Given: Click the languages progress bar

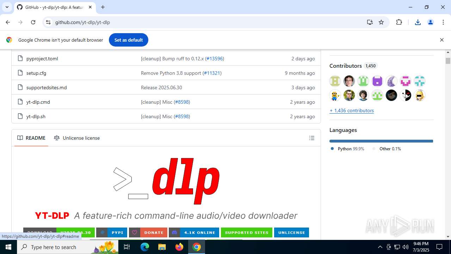Looking at the screenshot, I should pyautogui.click(x=381, y=141).
